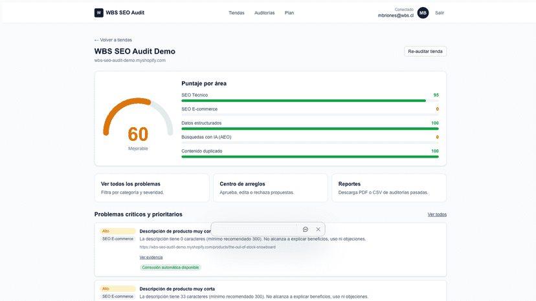The height and width of the screenshot is (301, 536).
Task: Click the WBS SEO Audit Demo heading
Action: point(135,51)
